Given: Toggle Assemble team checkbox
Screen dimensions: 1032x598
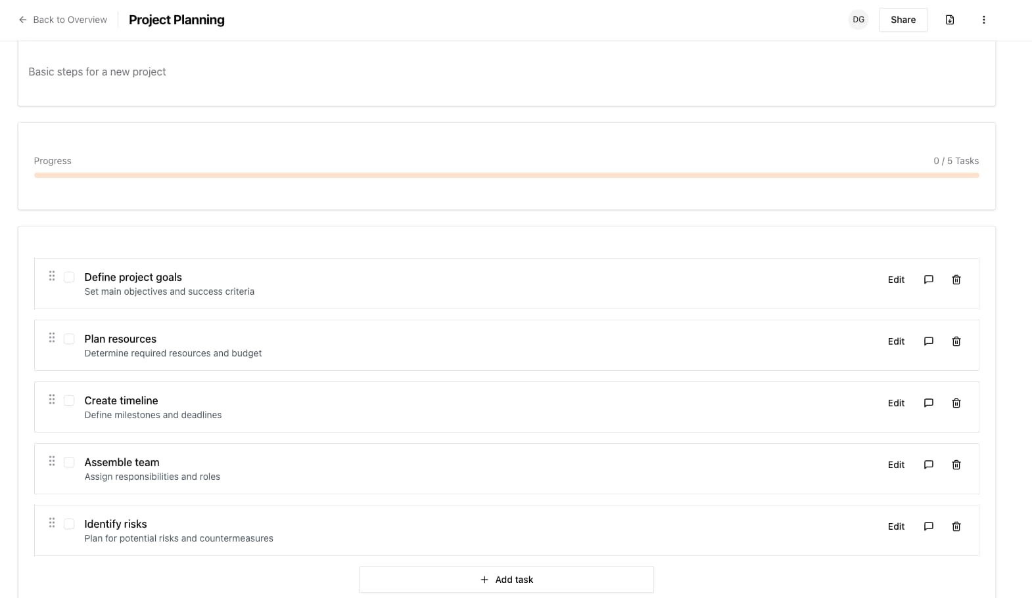Looking at the screenshot, I should (x=69, y=462).
